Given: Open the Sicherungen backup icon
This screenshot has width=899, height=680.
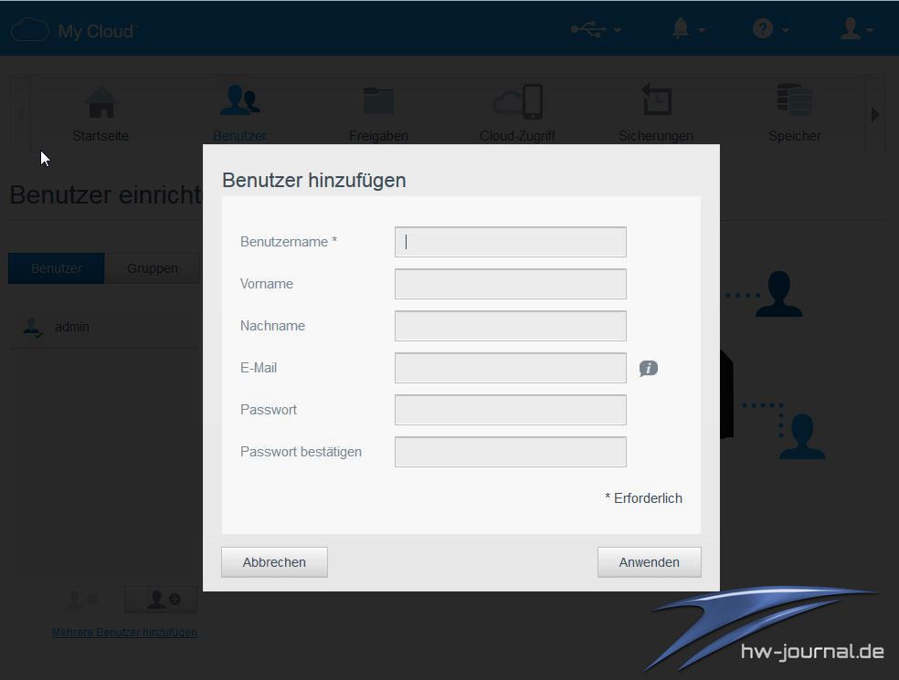Looking at the screenshot, I should [655, 102].
